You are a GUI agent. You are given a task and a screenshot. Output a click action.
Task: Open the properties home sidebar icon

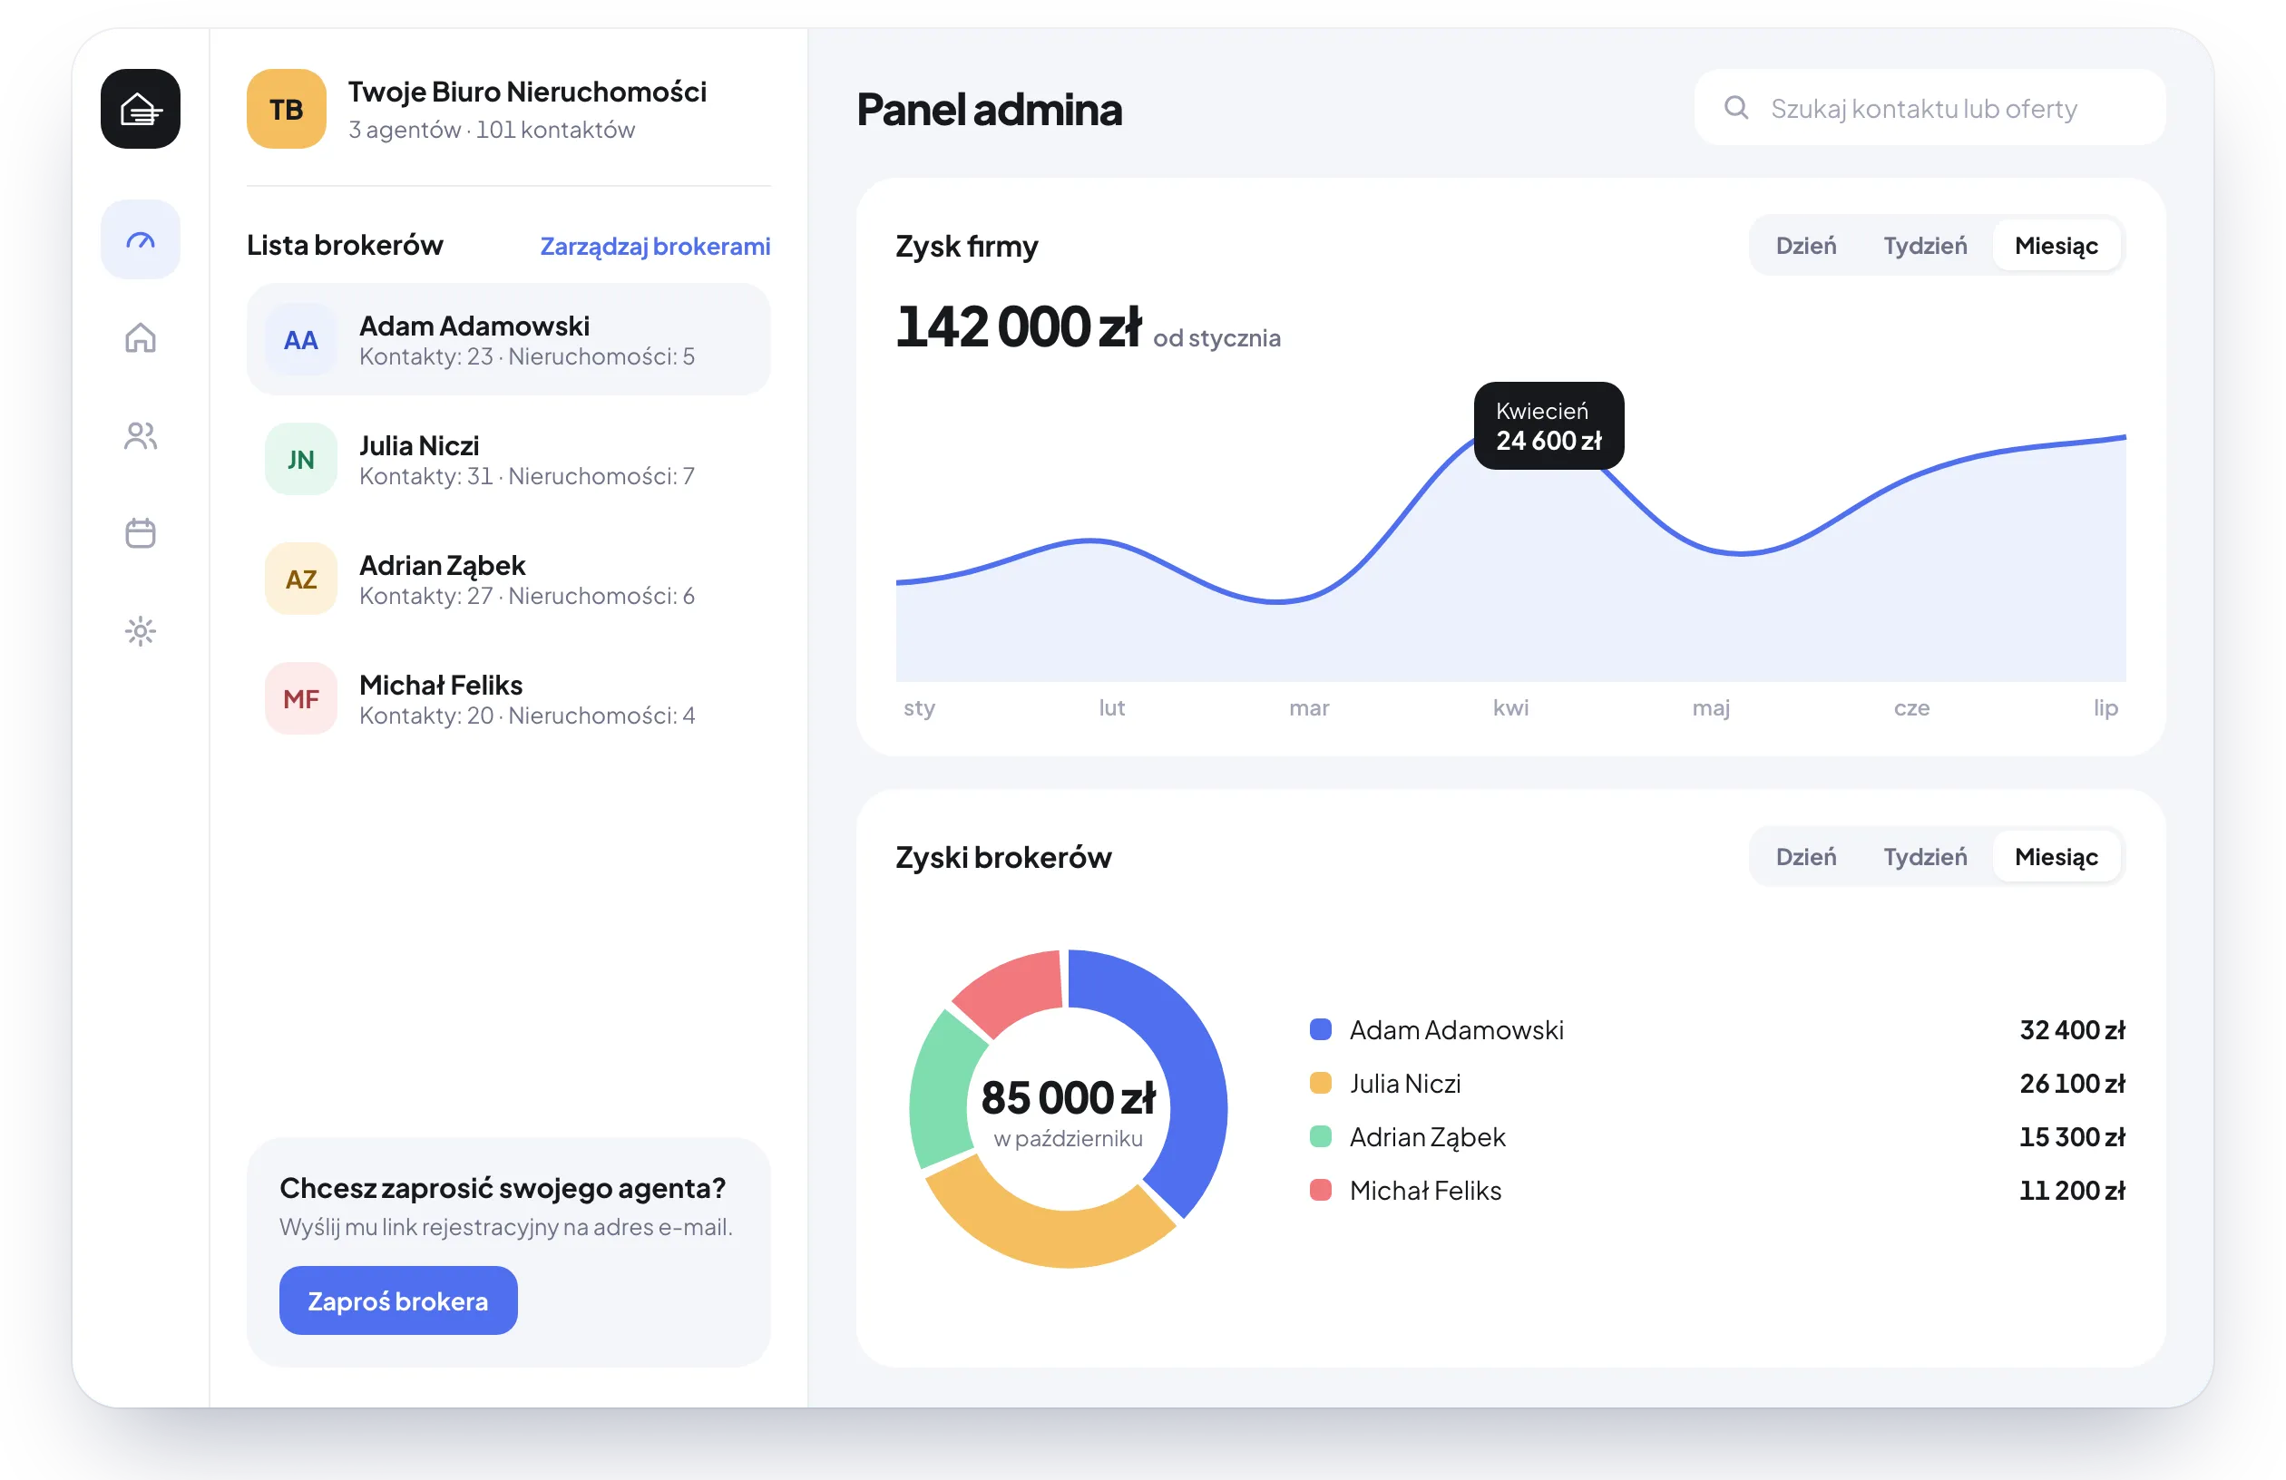(x=141, y=338)
